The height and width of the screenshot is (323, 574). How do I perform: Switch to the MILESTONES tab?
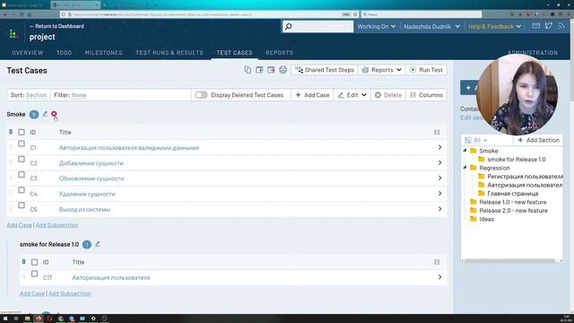point(104,53)
